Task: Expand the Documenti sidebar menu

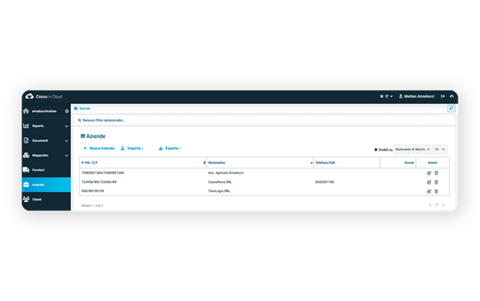Action: (x=46, y=141)
